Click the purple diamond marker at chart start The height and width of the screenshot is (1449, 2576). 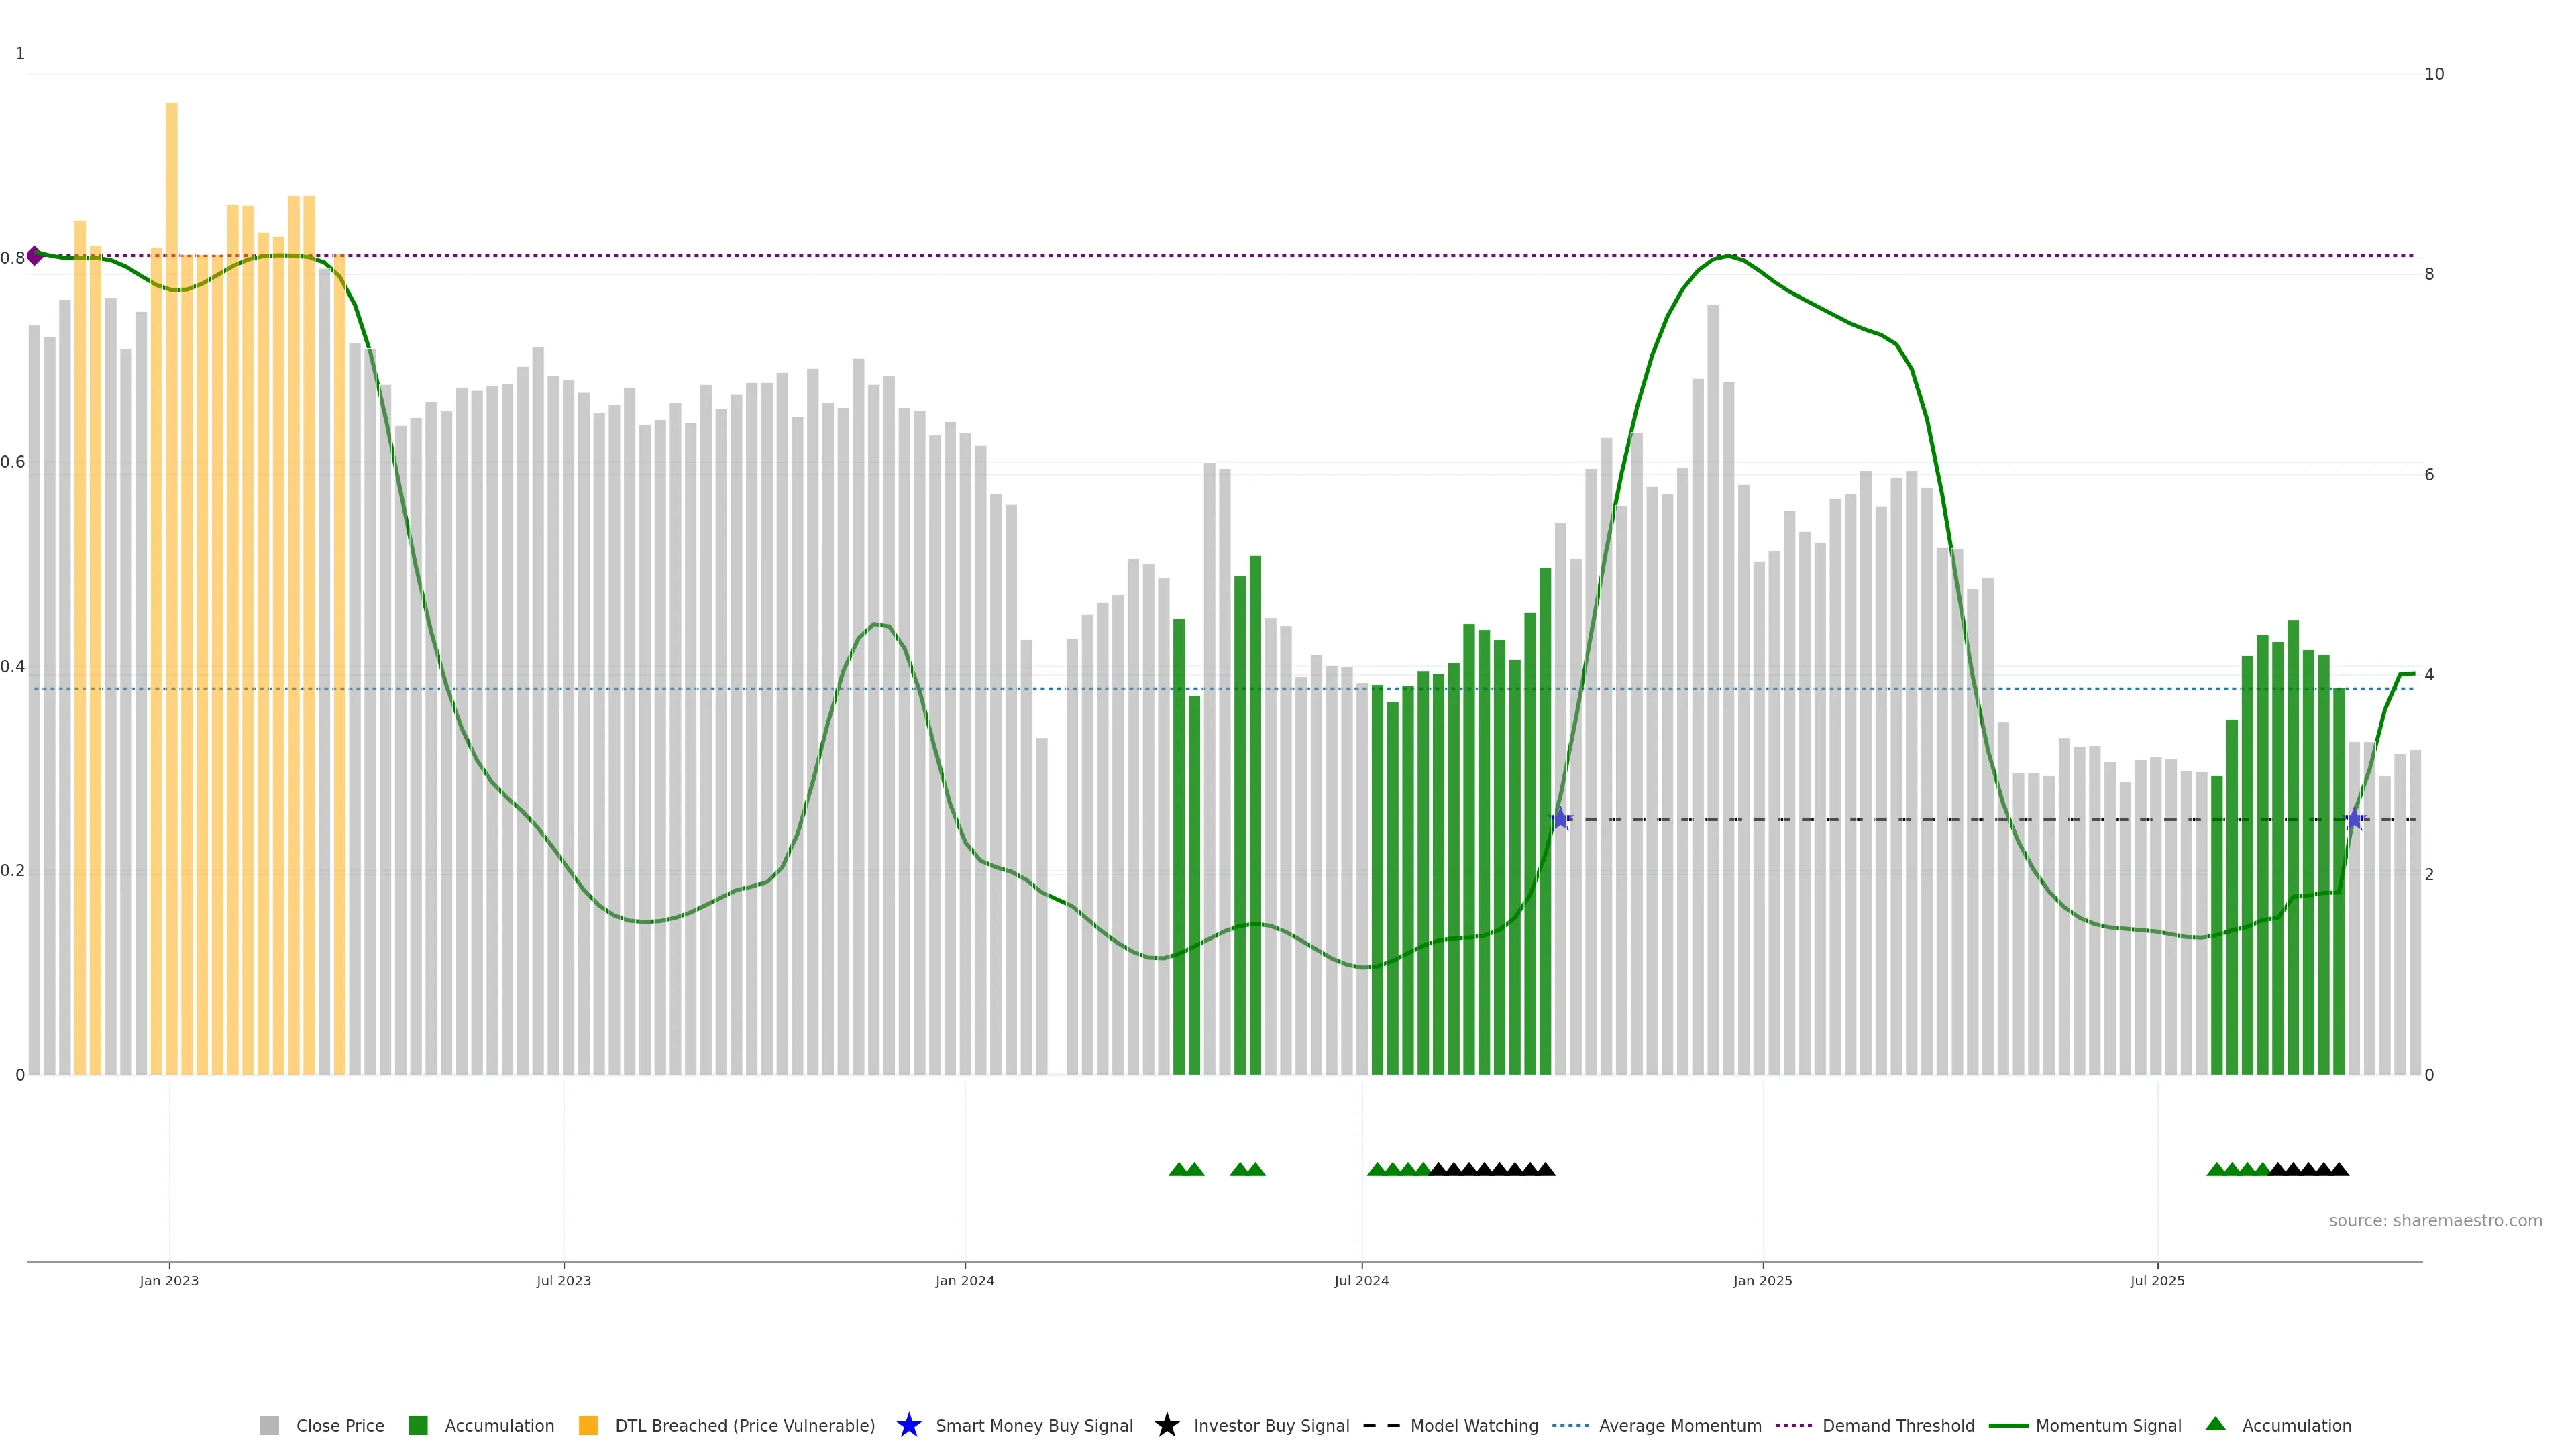point(35,256)
